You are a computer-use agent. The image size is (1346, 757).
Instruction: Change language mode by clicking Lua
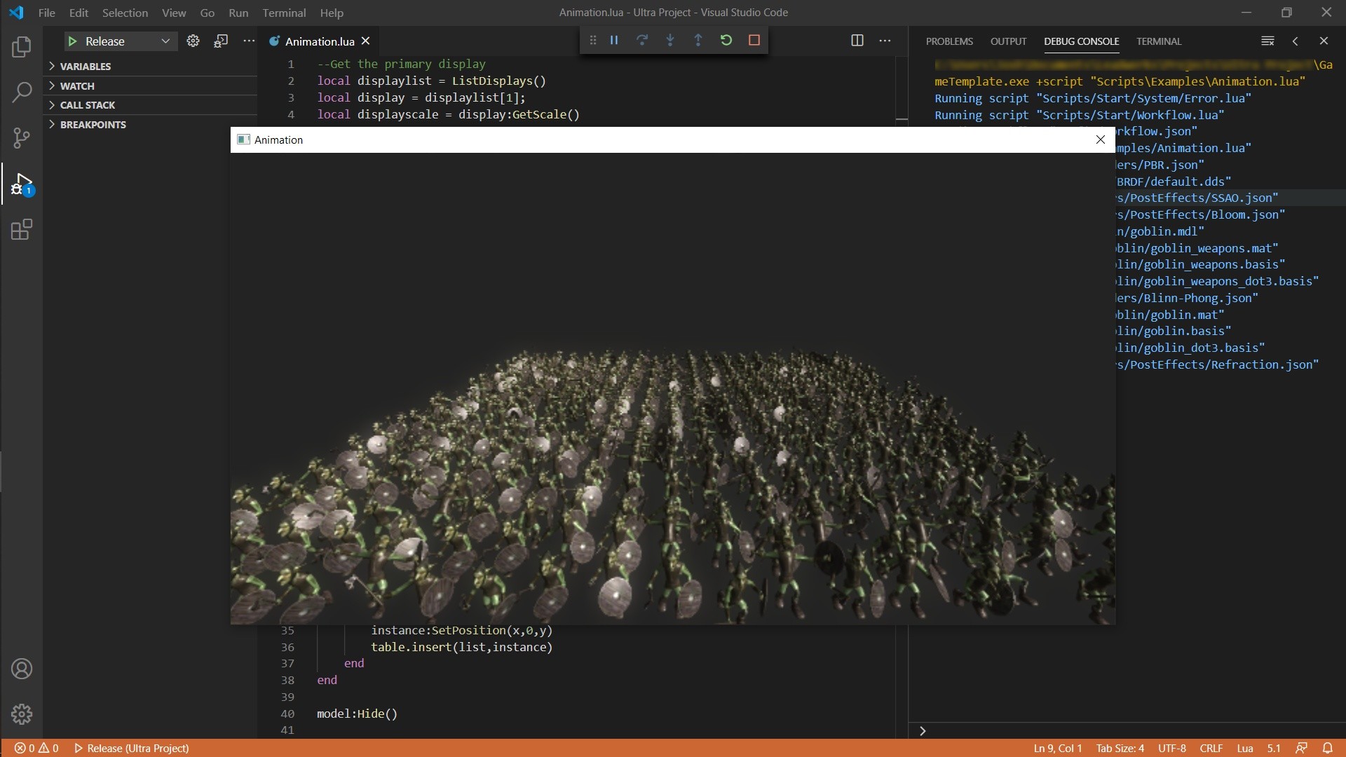point(1244,748)
